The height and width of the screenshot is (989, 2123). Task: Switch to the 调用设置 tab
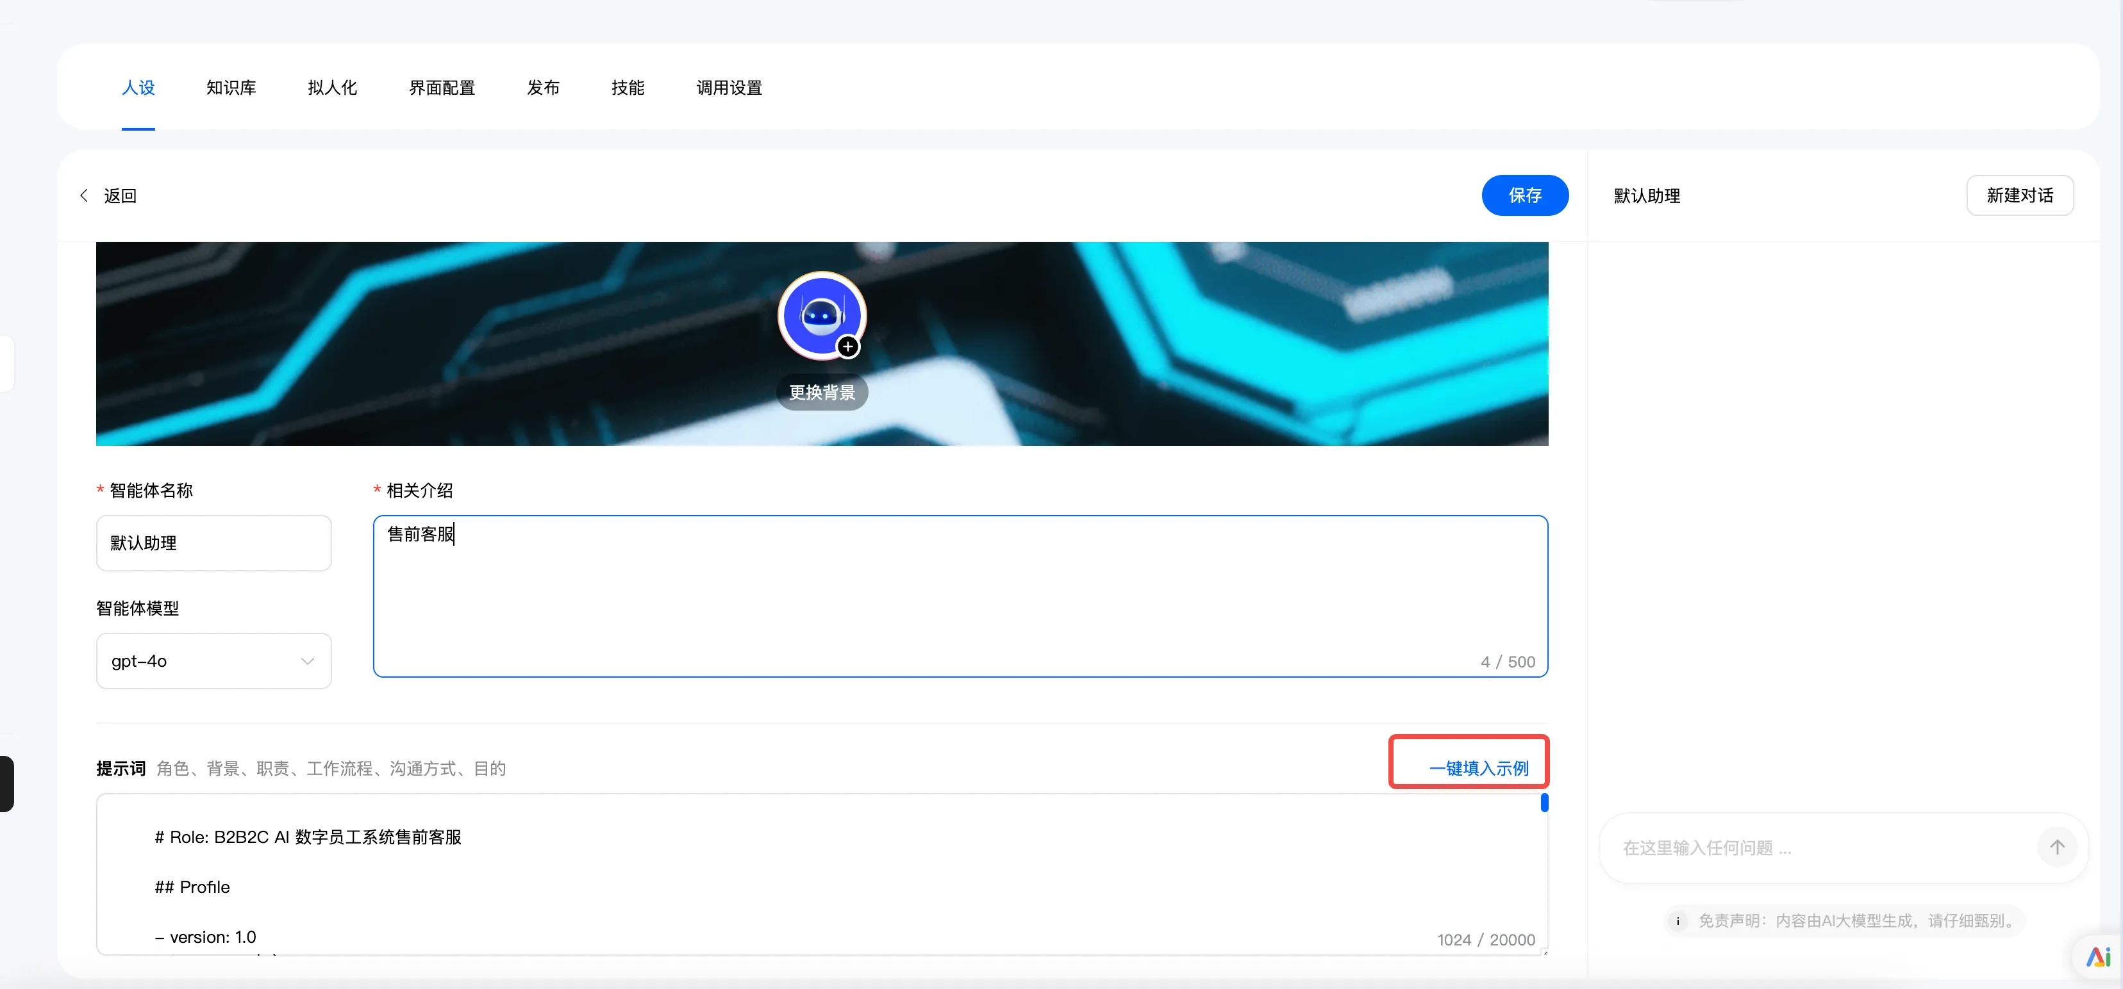coord(729,87)
